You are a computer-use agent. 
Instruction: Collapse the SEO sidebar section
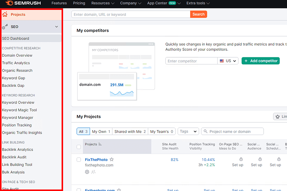(x=57, y=27)
